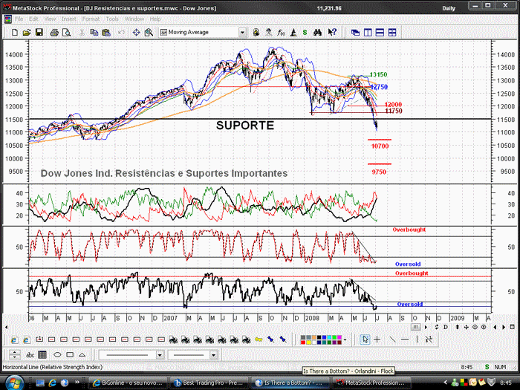Switch to BiGonline taskbar window
This screenshot has height=390, width=520.
point(128,383)
